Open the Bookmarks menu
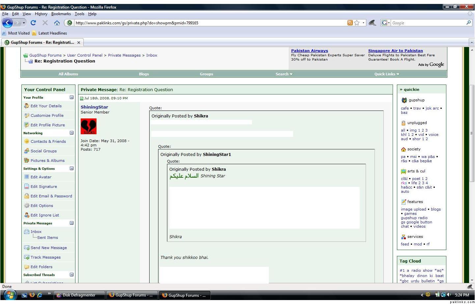Image resolution: width=475 pixels, height=304 pixels. pos(61,14)
